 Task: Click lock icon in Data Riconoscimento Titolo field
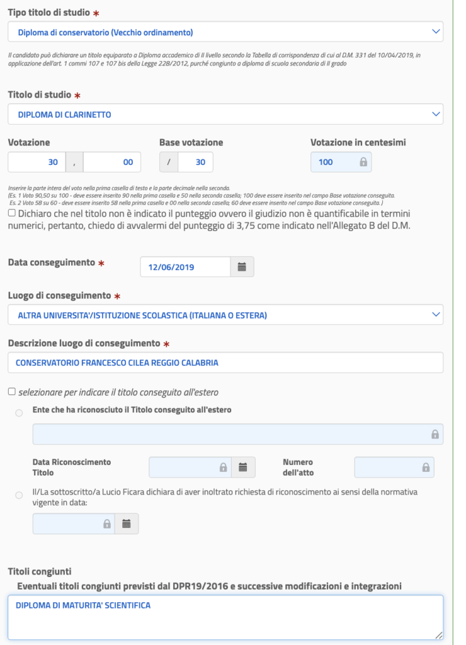[222, 467]
